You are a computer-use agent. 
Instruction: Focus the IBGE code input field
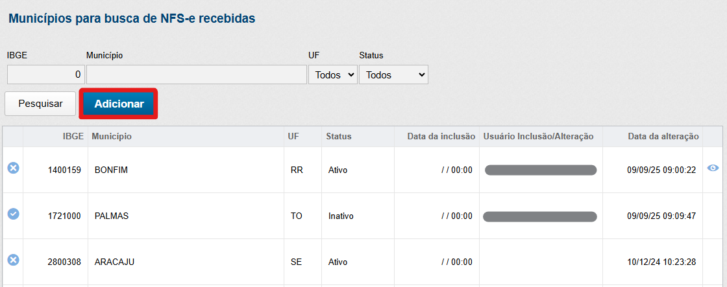click(x=45, y=75)
